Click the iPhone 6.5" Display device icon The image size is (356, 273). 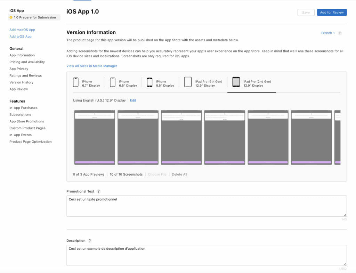tap(113, 82)
